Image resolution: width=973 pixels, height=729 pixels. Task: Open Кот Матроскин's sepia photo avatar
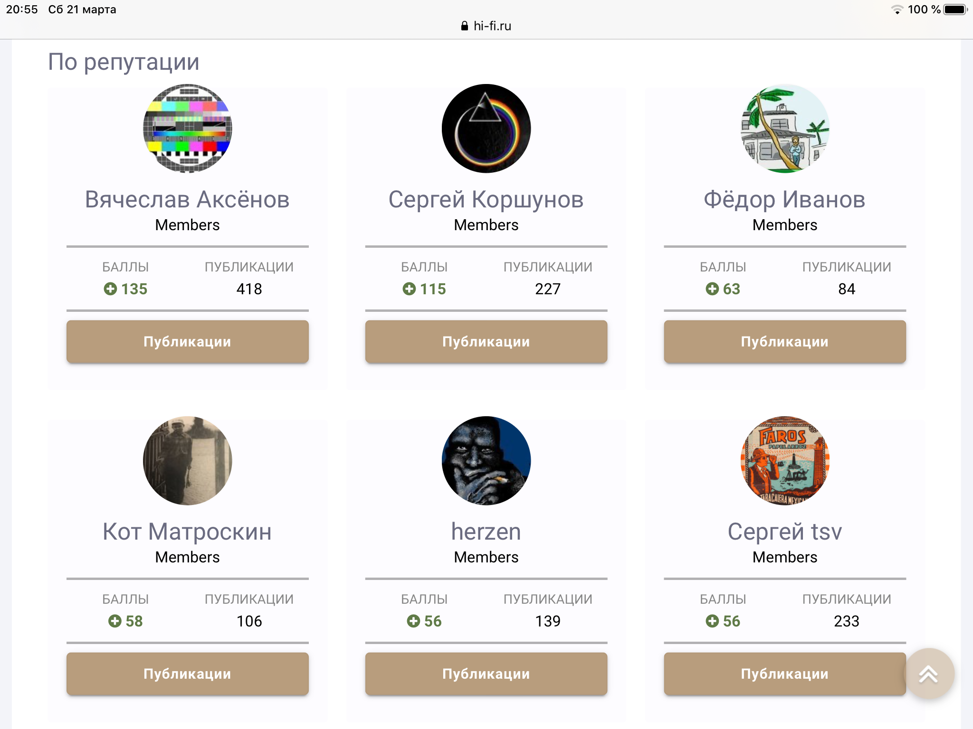click(x=188, y=461)
